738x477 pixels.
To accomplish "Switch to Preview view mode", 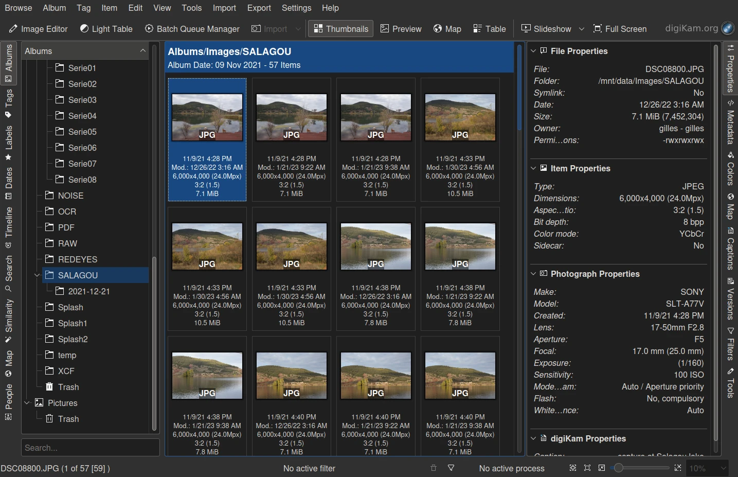I will [401, 29].
